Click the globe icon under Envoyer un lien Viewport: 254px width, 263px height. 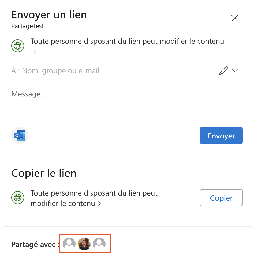[x=18, y=46]
